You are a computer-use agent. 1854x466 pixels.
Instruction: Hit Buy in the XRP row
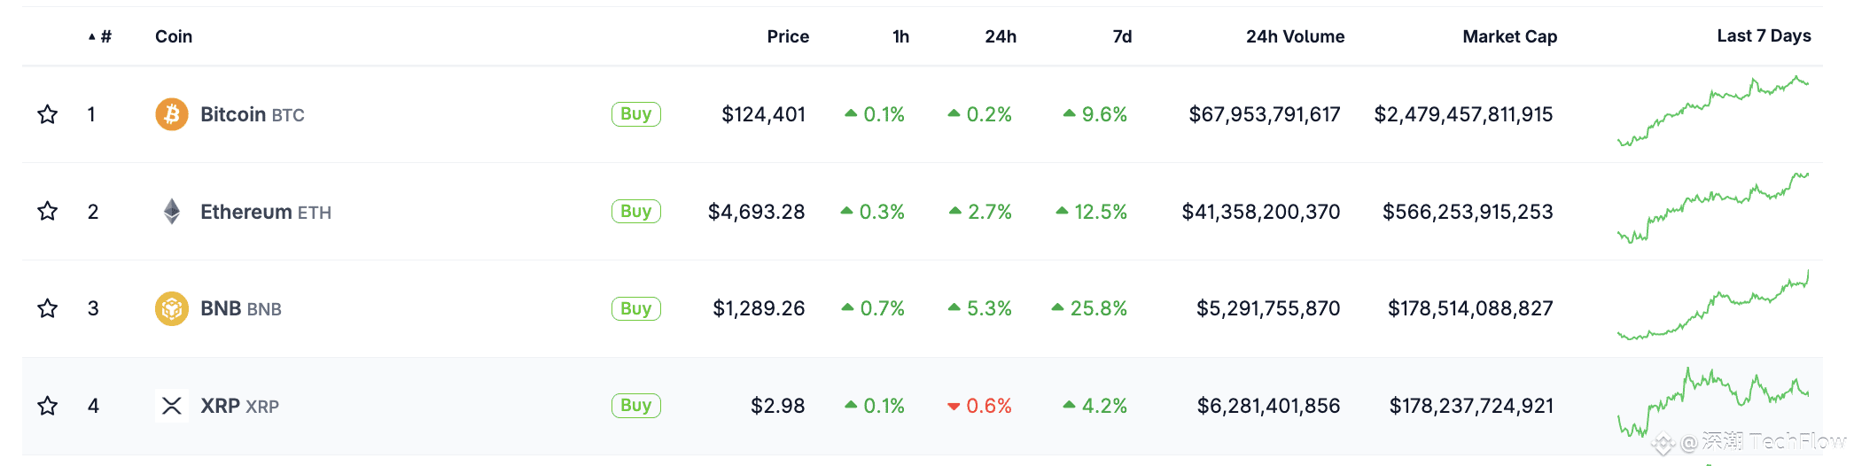click(x=635, y=406)
